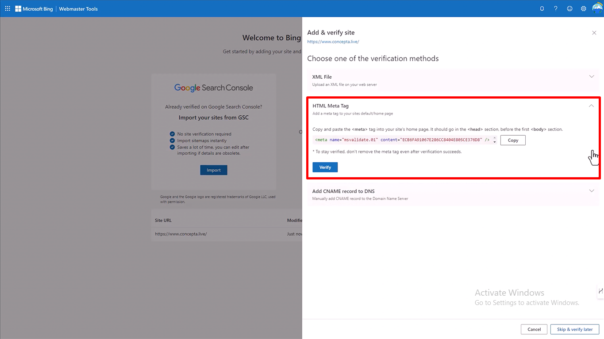
Task: Click Skip & verify later
Action: (x=575, y=329)
